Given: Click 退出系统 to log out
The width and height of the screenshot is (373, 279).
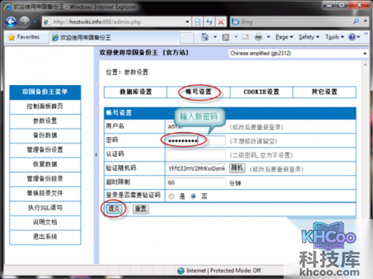Looking at the screenshot, I should coord(45,236).
